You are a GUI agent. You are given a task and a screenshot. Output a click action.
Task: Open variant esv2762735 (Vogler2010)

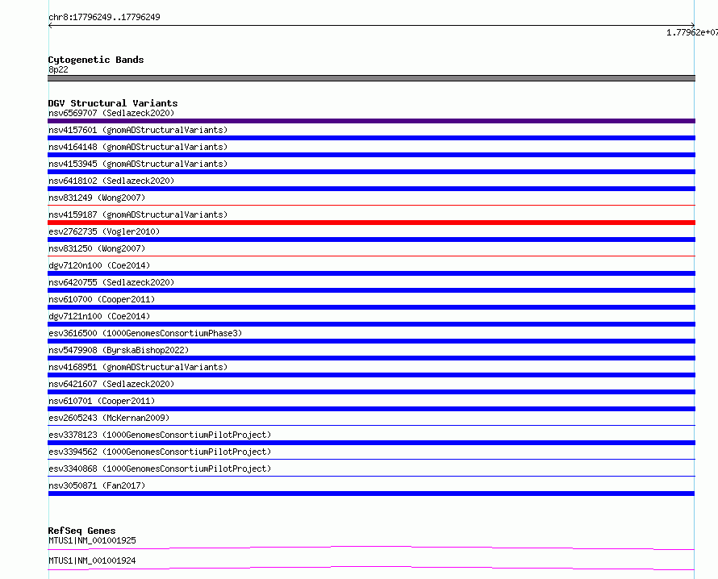[x=104, y=231]
